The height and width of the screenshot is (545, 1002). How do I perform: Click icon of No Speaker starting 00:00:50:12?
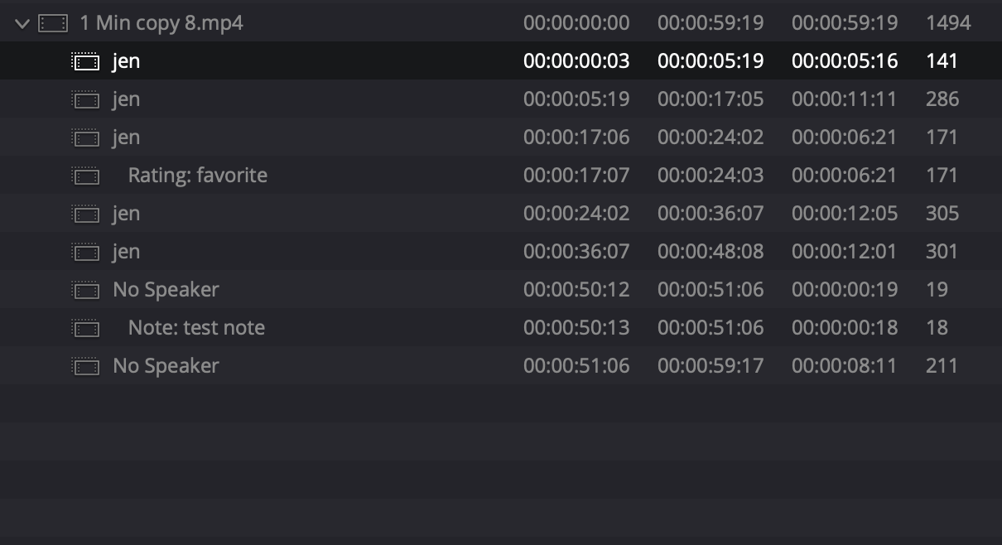pos(85,290)
